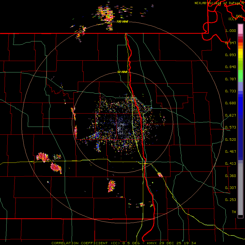245x245 pixels.
Task: Click the bright green segment of the color bar
Action: click(240, 74)
